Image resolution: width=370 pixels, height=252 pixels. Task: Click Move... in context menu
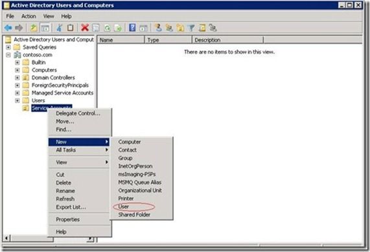tap(79, 122)
